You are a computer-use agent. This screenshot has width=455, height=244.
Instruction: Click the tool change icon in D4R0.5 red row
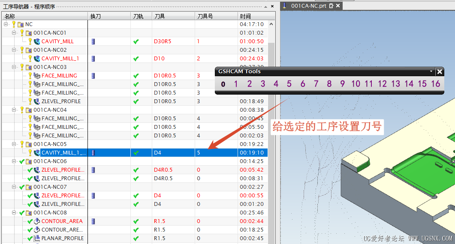(x=93, y=170)
